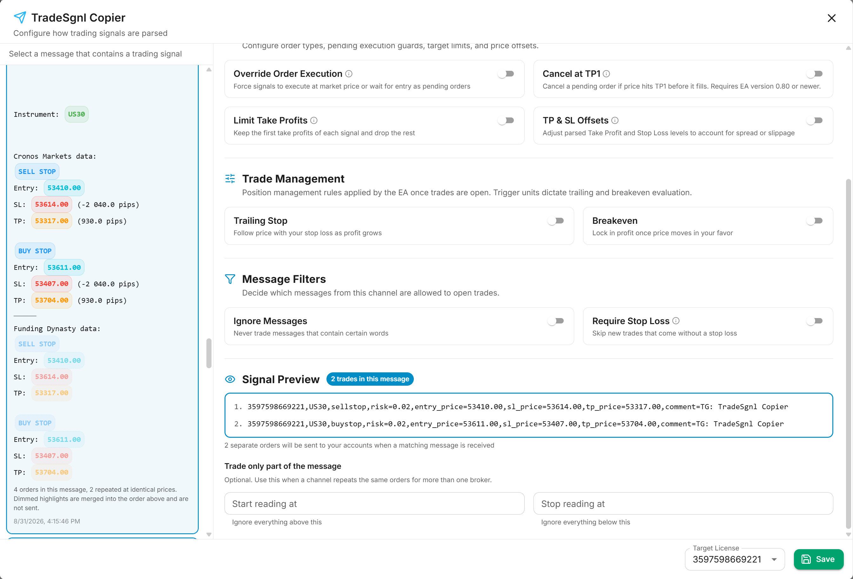This screenshot has height=579, width=853.
Task: Click the red 53614.00 SL value under Cronos
Action: tap(52, 204)
